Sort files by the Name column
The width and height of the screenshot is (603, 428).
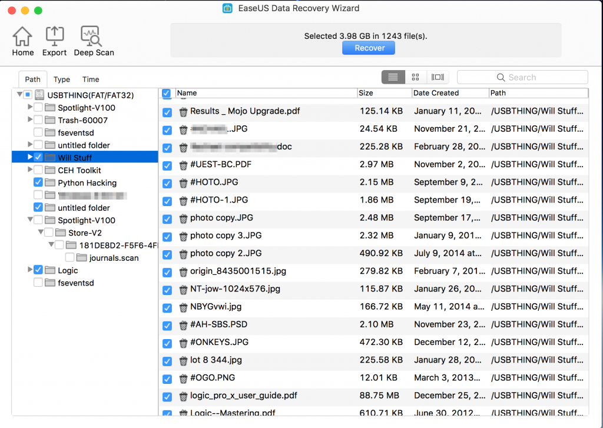tap(266, 93)
